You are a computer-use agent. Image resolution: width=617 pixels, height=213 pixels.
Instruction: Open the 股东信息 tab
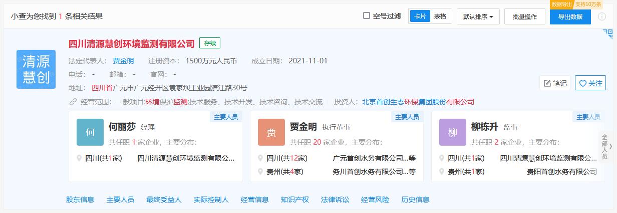click(x=80, y=200)
